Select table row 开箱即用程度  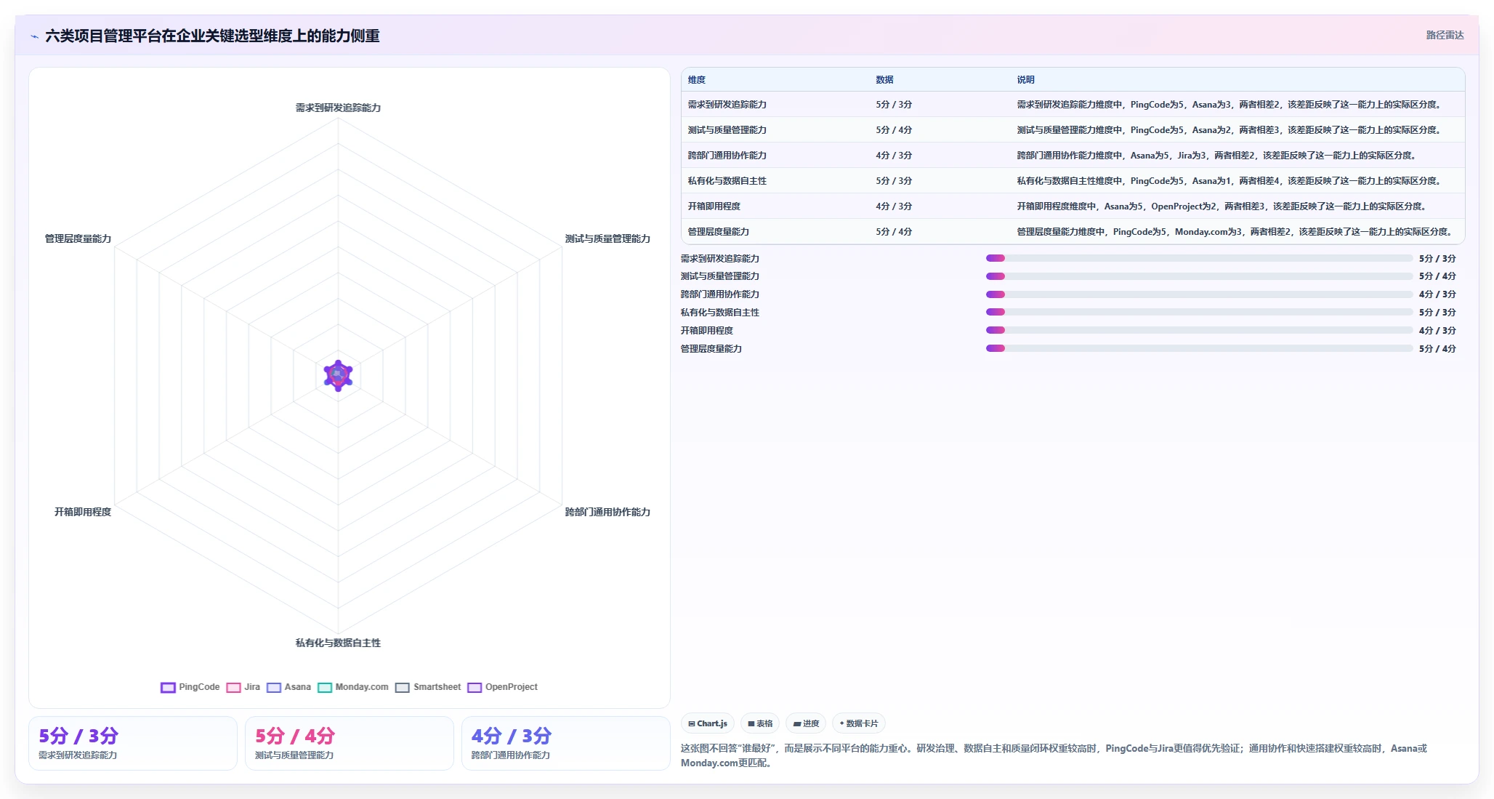point(1073,206)
